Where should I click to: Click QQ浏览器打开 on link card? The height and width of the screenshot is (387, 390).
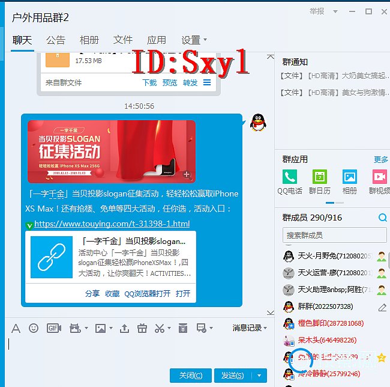[148, 294]
